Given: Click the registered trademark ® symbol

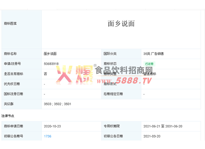Looking at the screenshot, I should pos(95,66).
